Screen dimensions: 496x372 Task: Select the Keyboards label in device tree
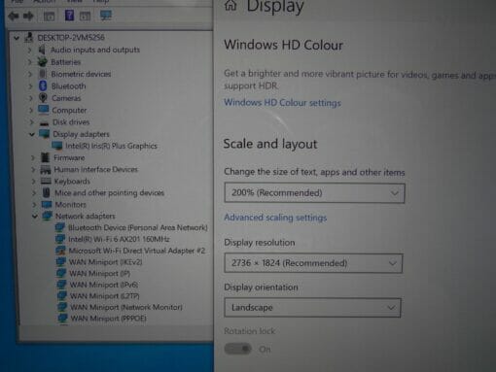pos(72,182)
